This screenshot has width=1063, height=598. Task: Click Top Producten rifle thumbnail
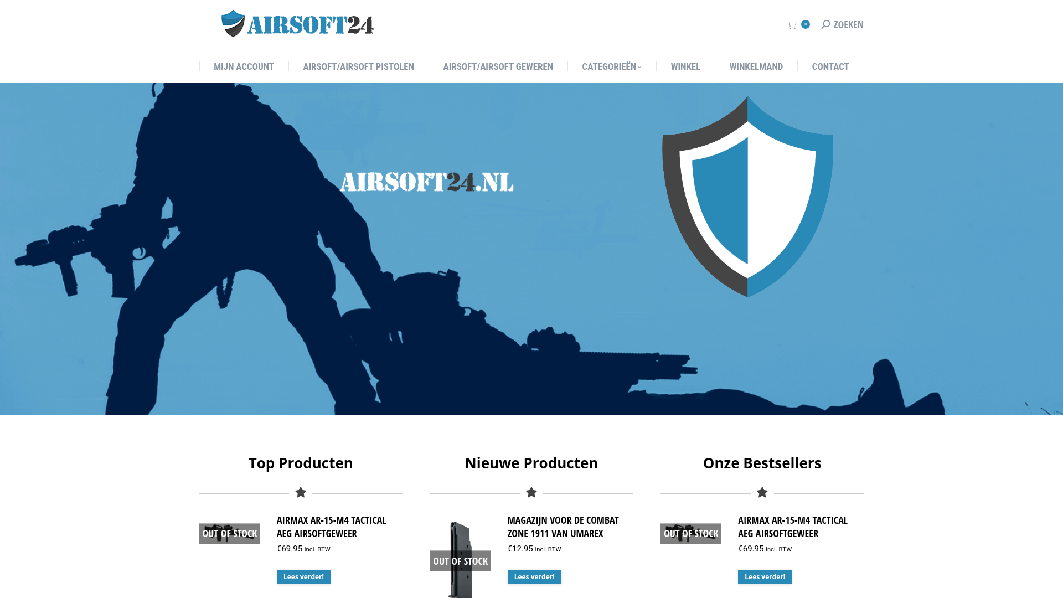pos(230,534)
